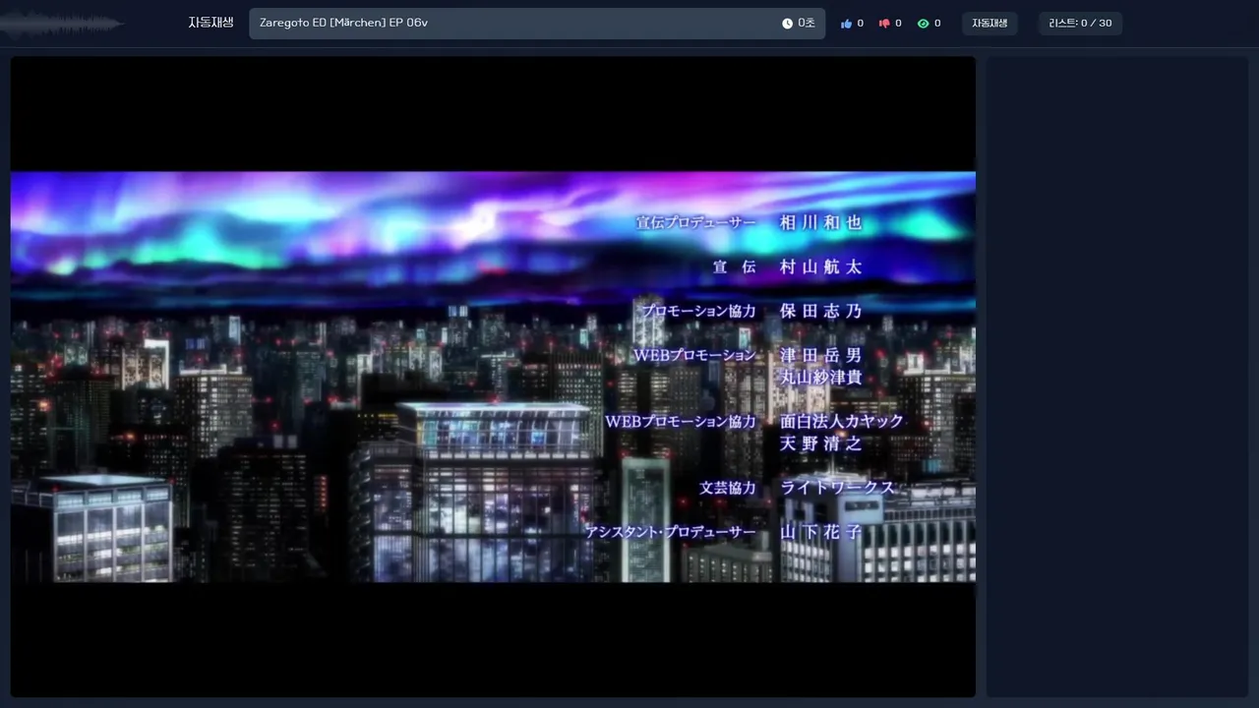Click the video player showing credits
1259x708 pixels.
click(x=493, y=377)
